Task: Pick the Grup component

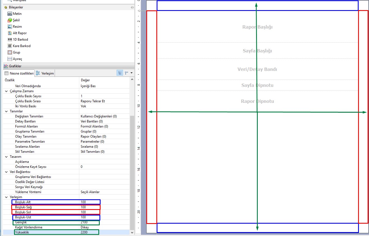Action: tap(16, 52)
